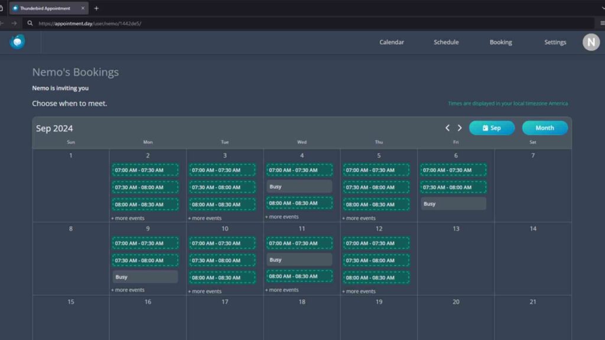Click the address bar URL field
The height and width of the screenshot is (340, 605).
click(308, 23)
